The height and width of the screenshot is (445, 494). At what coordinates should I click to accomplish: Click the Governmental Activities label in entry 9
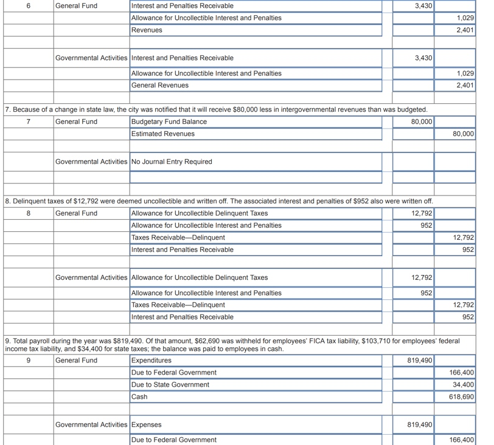91,424
